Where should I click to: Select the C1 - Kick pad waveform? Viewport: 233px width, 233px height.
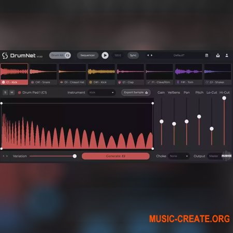click(14, 71)
